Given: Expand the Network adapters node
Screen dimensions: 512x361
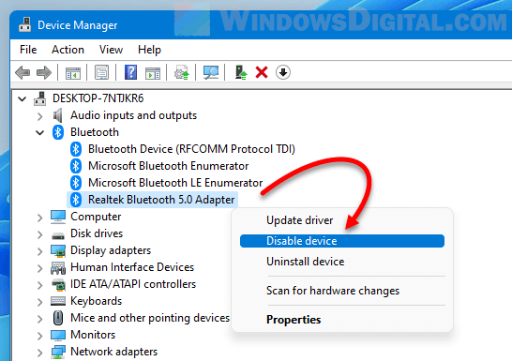Looking at the screenshot, I should click(39, 353).
